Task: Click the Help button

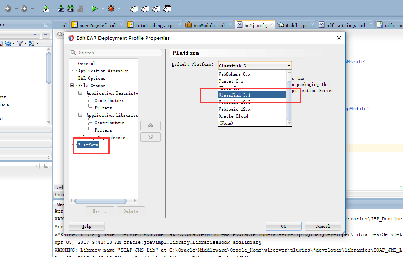Action: pos(86,226)
